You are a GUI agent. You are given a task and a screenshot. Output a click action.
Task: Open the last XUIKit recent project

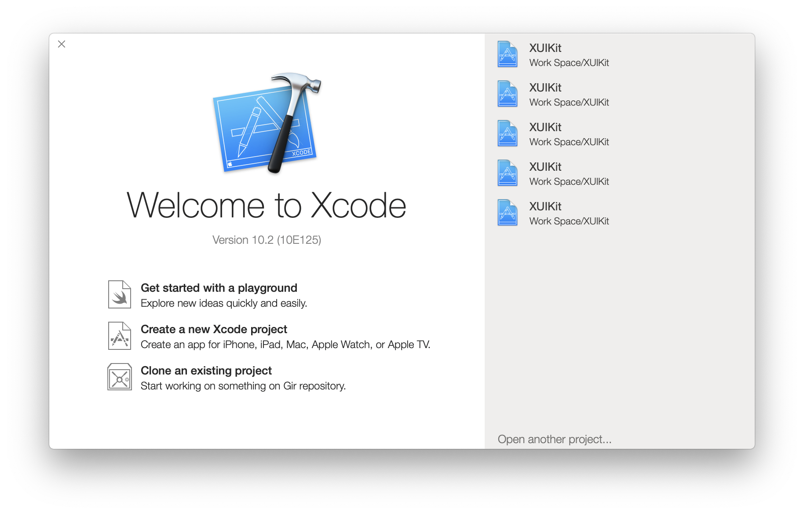(620, 213)
